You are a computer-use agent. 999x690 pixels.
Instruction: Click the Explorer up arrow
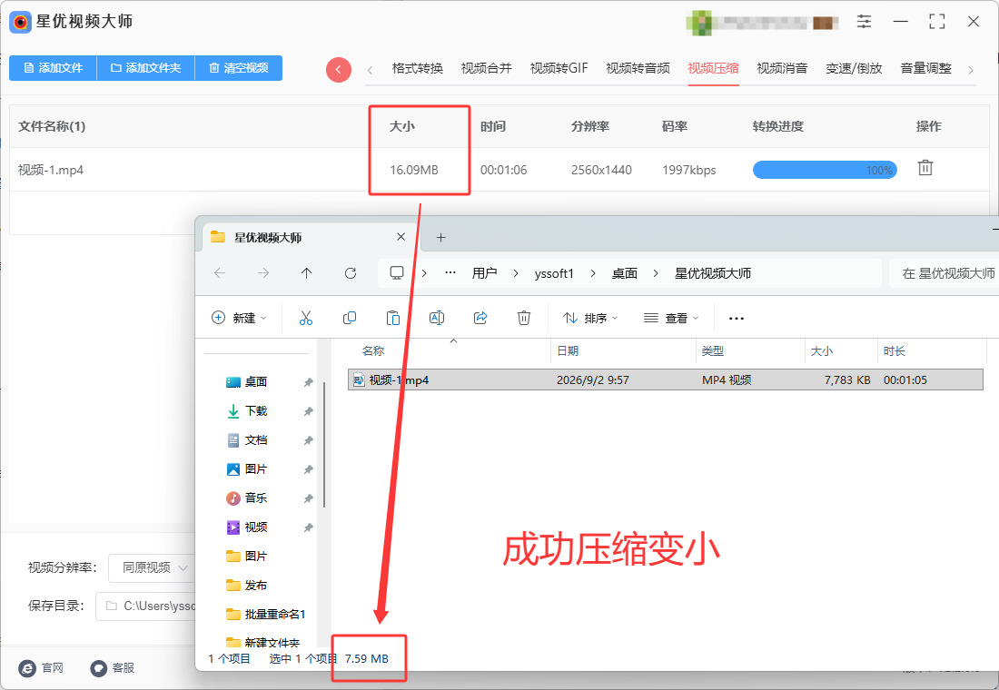306,273
